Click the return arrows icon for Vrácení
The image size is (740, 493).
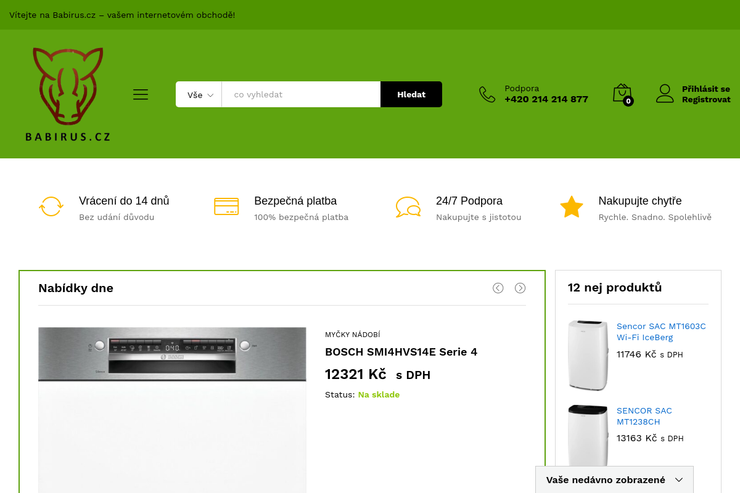click(51, 206)
